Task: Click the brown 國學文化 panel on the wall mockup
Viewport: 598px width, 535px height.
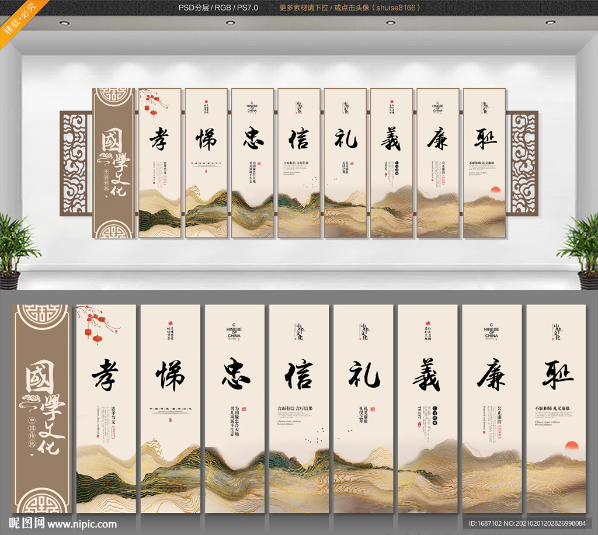Action: (x=114, y=163)
